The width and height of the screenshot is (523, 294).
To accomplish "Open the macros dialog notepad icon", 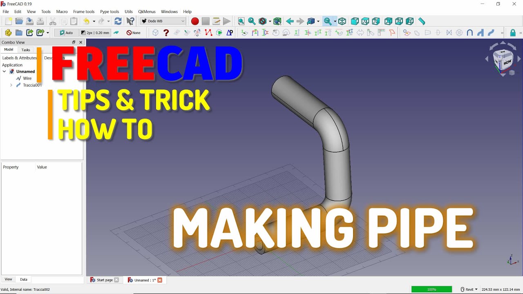I will 216,21.
